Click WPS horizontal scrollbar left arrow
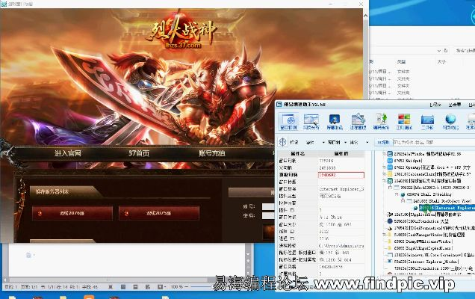475x299 pixels. pos(5,280)
